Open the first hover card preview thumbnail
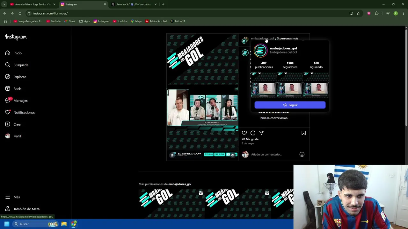The image size is (408, 229). [x=264, y=85]
